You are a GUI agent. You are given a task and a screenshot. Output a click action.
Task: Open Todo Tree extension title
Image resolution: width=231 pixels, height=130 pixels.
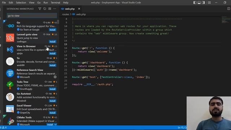tap(22, 82)
